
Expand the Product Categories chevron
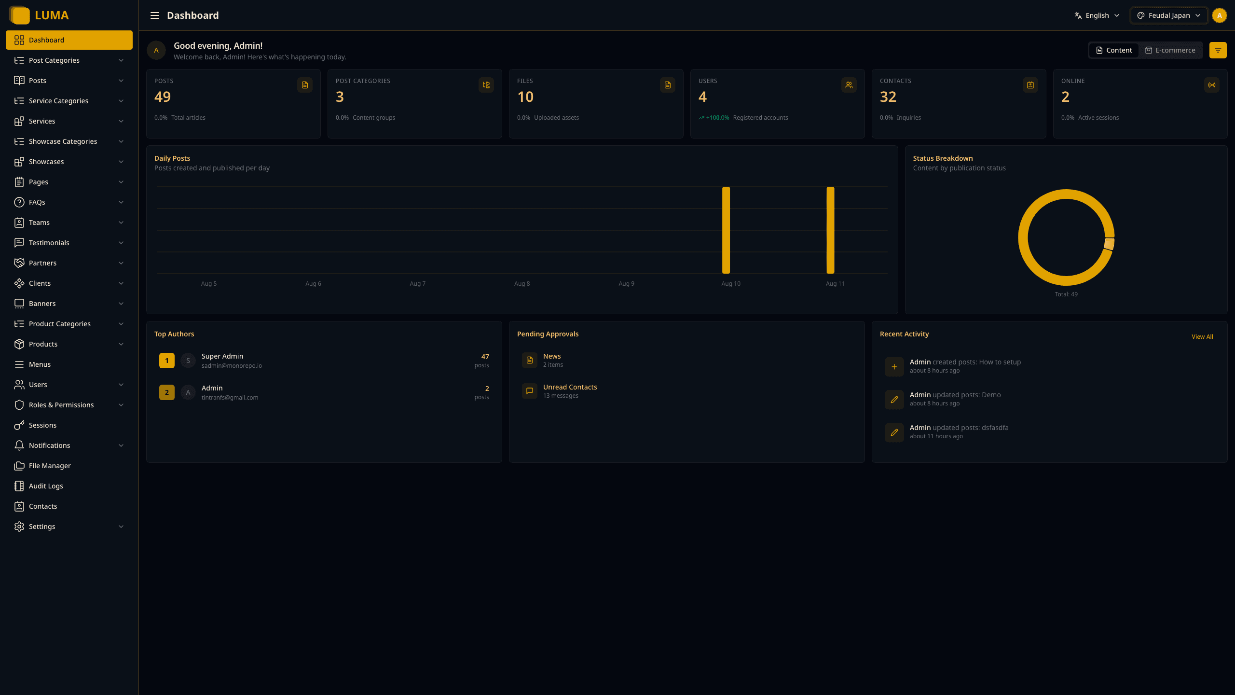point(121,324)
